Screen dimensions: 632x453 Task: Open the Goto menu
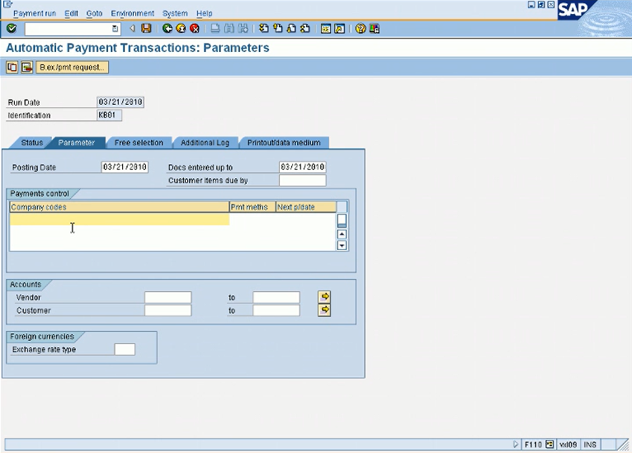click(x=94, y=13)
